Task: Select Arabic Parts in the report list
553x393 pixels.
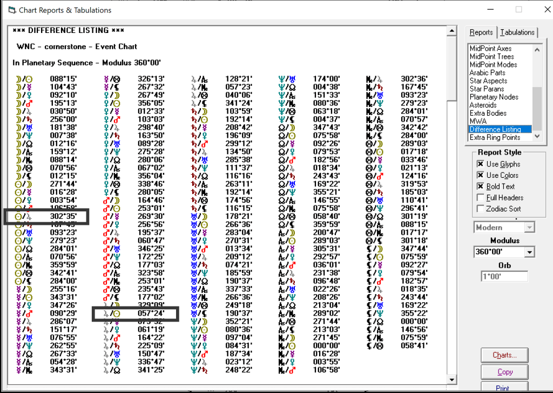Action: (487, 72)
